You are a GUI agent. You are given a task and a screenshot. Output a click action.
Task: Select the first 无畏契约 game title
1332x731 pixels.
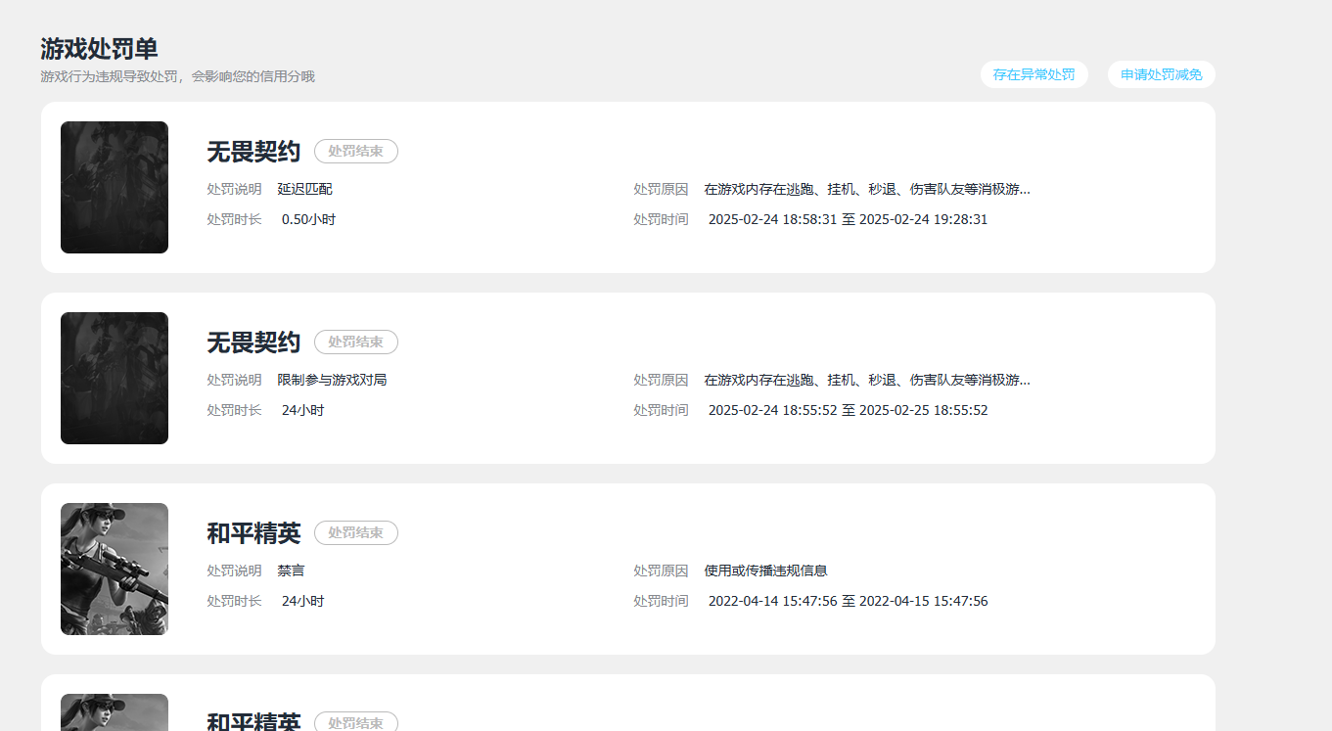[253, 152]
